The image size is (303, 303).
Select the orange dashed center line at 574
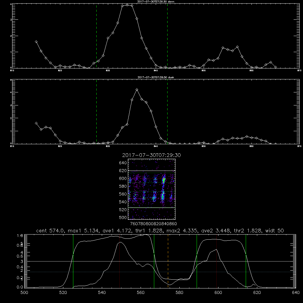[x=168, y=261]
